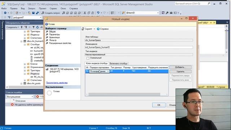Click the Undo arrow toolbar icon

click(98, 13)
